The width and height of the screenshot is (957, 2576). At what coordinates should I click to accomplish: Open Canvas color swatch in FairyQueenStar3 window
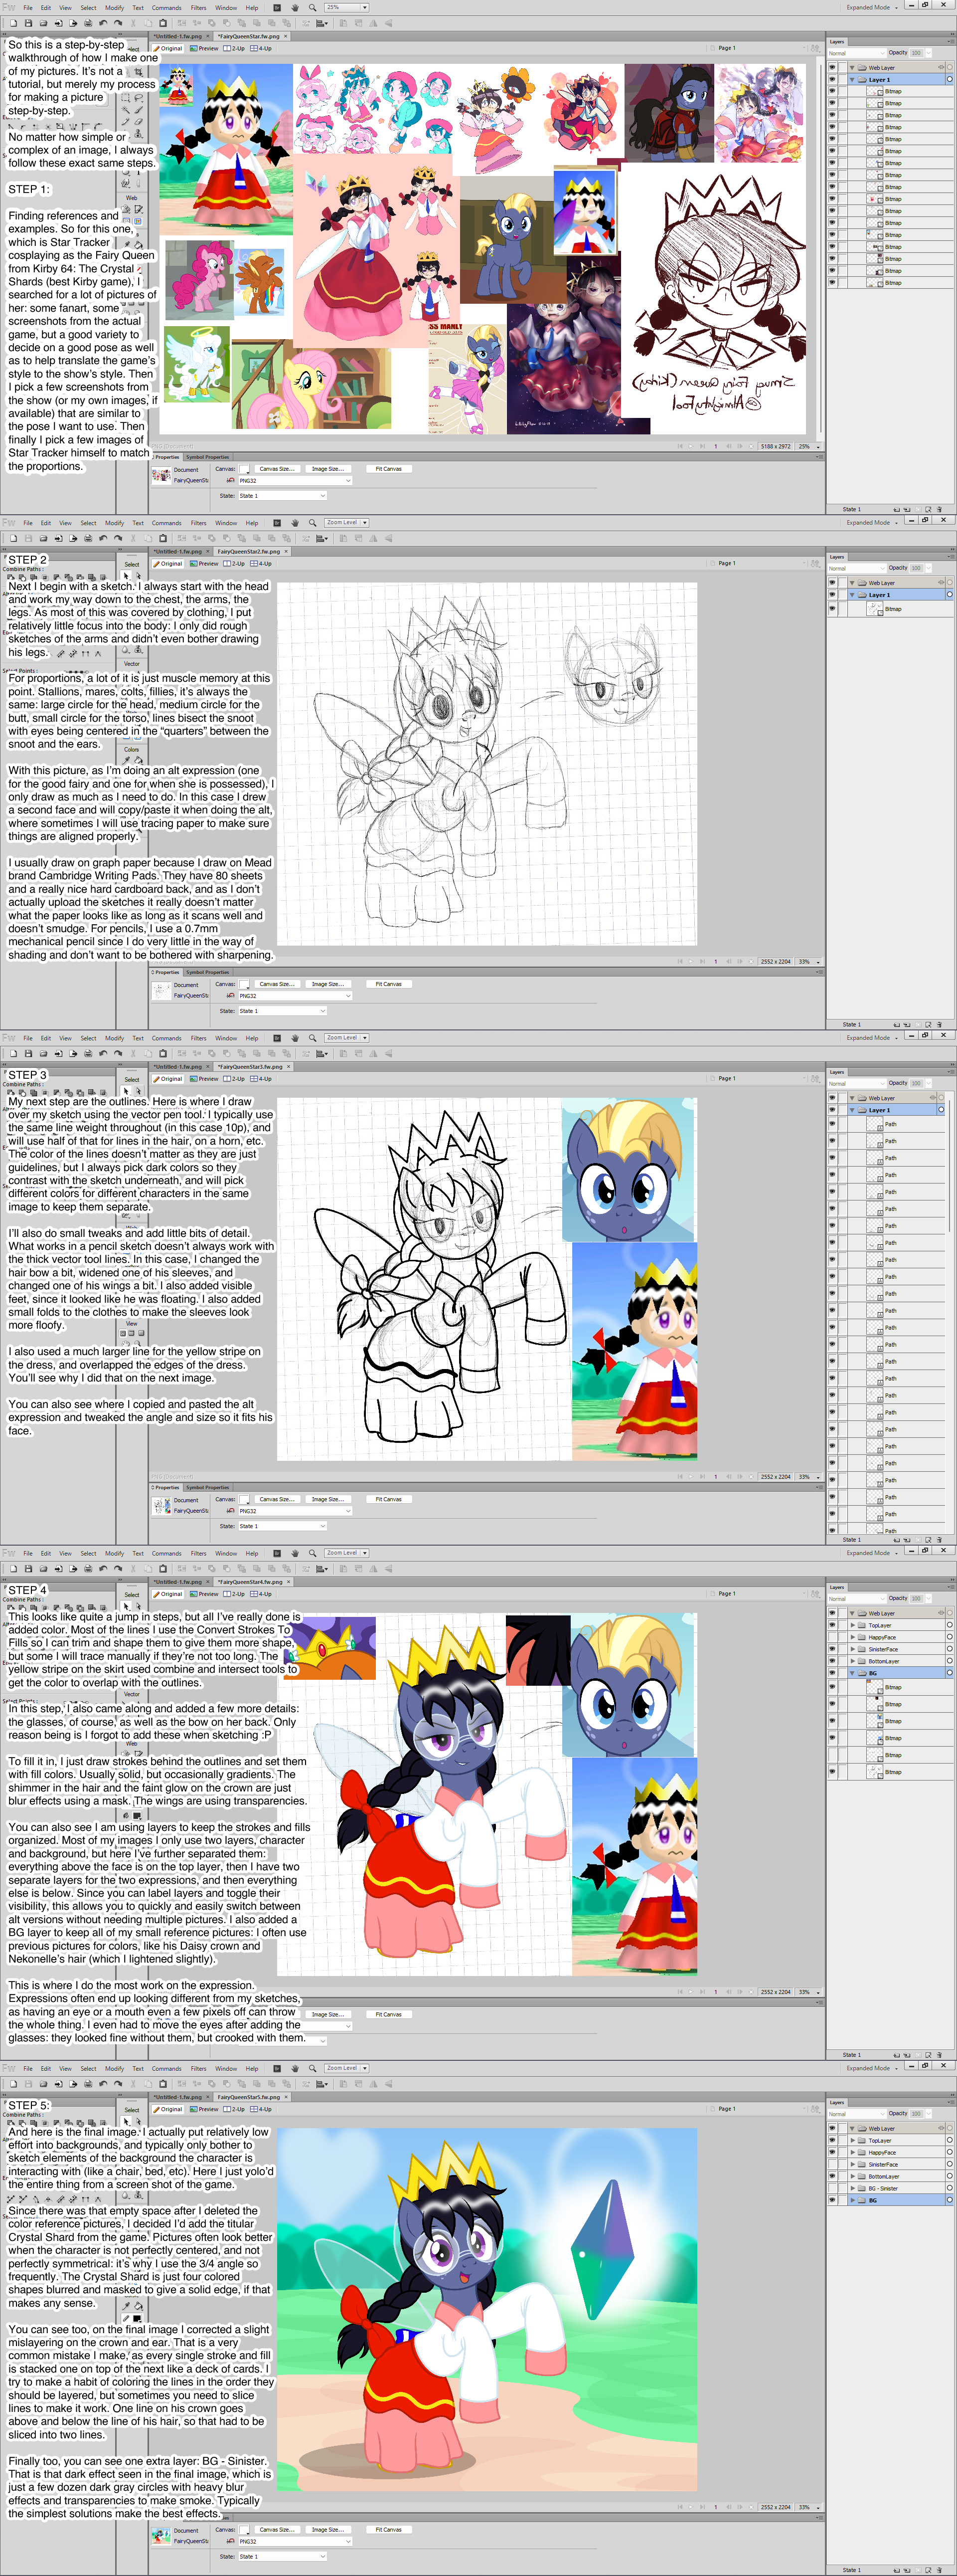point(244,1499)
